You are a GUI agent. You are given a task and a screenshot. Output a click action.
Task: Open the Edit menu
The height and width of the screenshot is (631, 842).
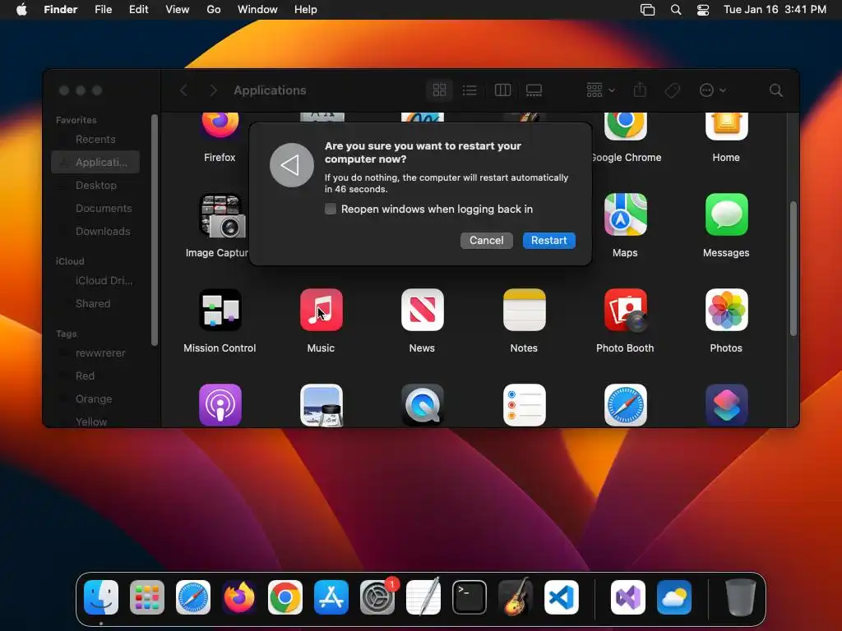pyautogui.click(x=138, y=10)
